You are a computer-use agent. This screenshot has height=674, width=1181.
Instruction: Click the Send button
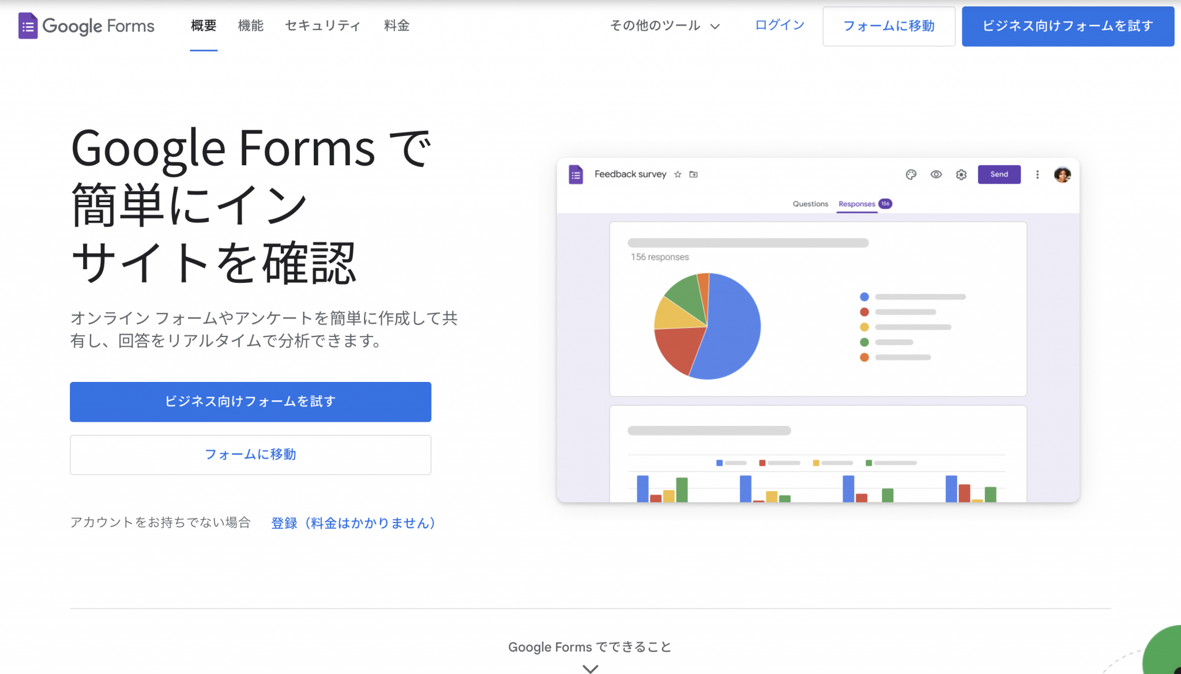coord(999,174)
